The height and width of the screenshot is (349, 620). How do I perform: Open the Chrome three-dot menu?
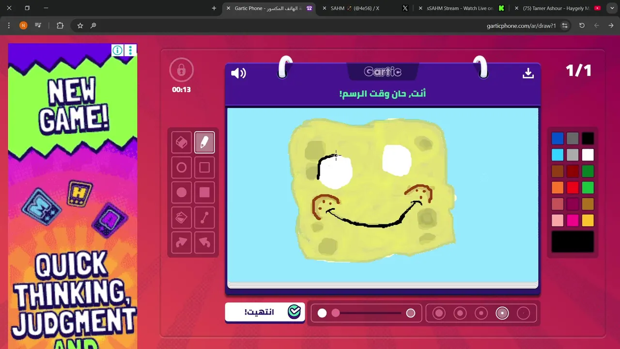[9, 26]
